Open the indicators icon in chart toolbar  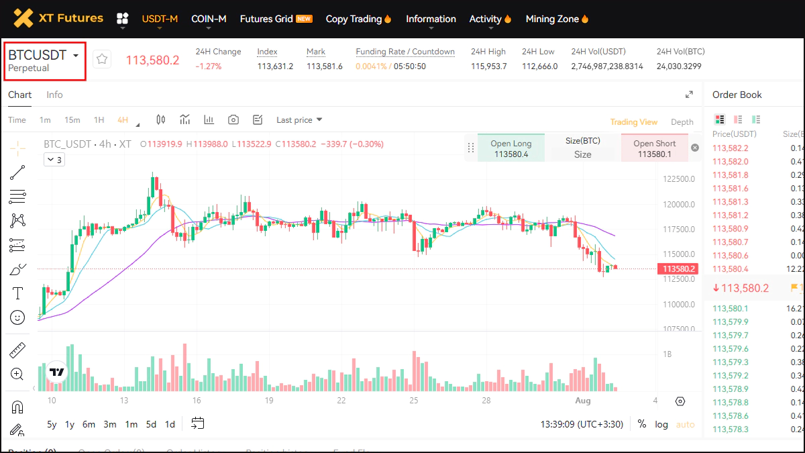[184, 119]
